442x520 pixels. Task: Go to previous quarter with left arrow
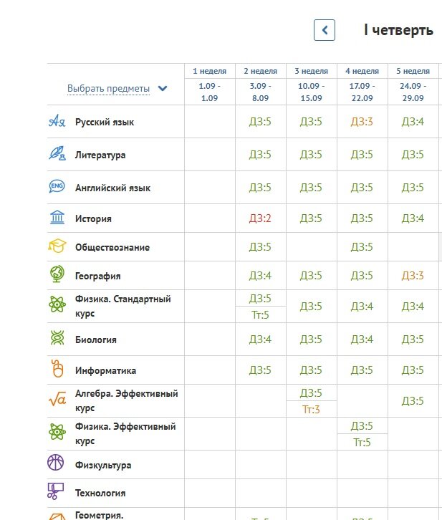click(325, 30)
